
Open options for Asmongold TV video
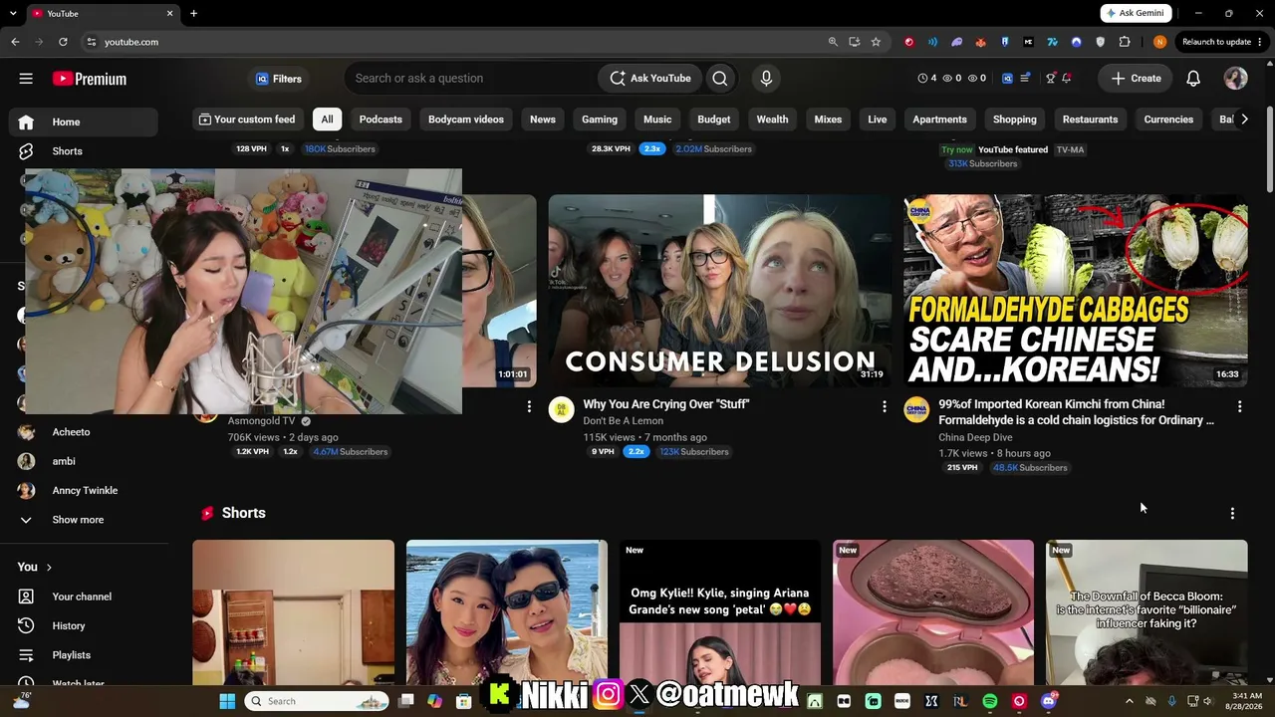click(x=529, y=406)
